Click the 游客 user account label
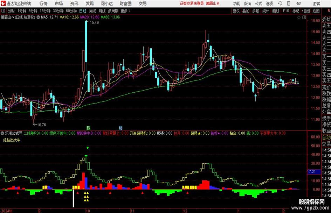Image resolution: width=331 pixels, height=213 pixels. pyautogui.click(x=317, y=3)
